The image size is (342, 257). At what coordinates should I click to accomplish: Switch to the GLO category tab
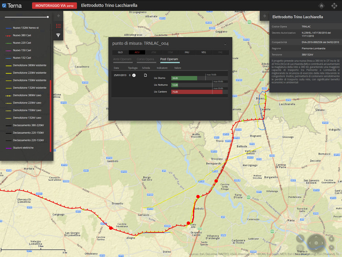[120, 53]
